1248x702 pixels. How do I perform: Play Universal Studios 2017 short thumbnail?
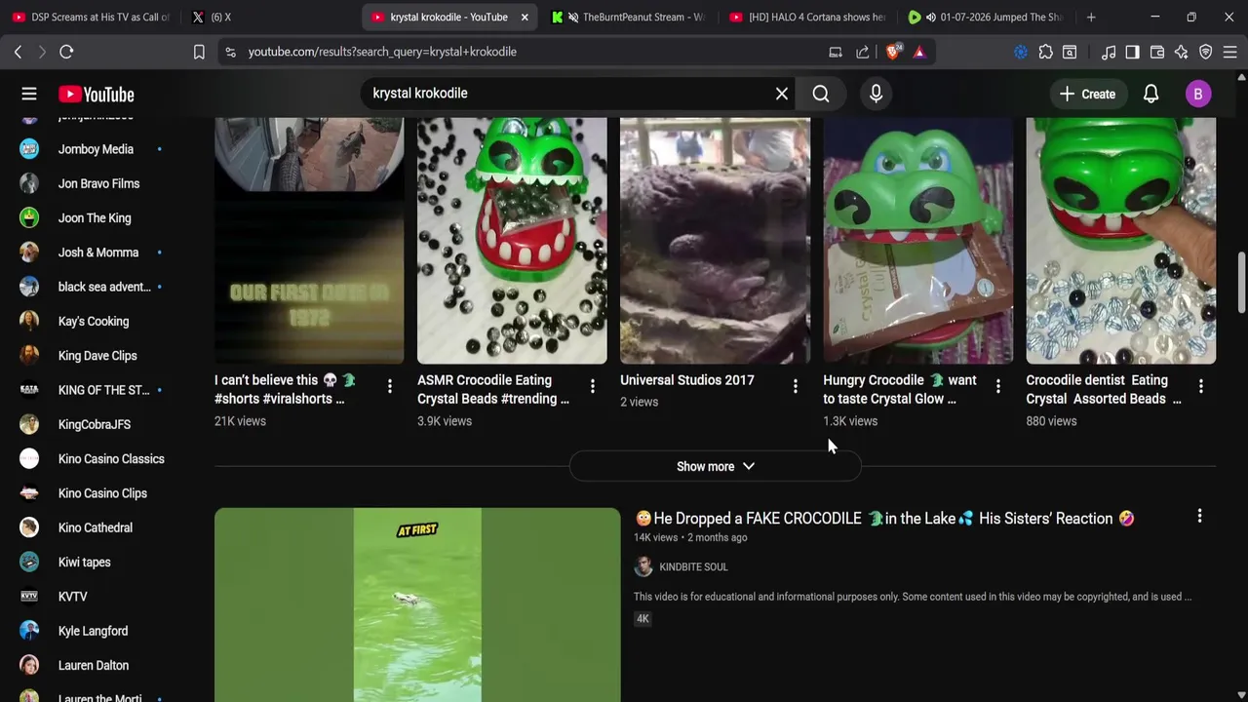(x=715, y=241)
